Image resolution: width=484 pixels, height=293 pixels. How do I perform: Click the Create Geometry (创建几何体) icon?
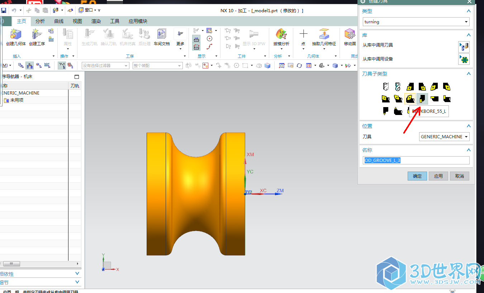(16, 35)
